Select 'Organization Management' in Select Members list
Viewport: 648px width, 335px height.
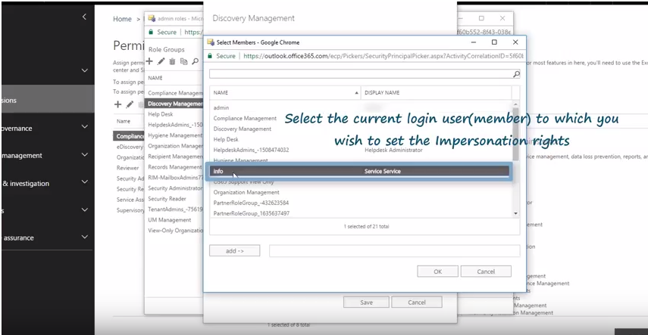tap(361, 192)
